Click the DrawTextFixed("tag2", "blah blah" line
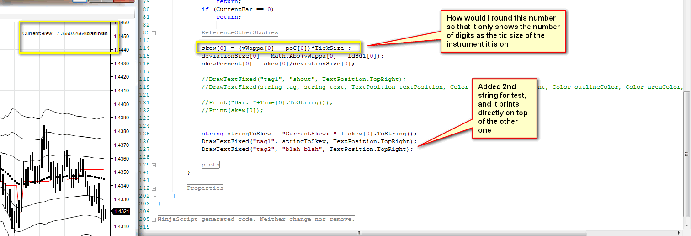The height and width of the screenshot is (236, 691). click(x=307, y=149)
